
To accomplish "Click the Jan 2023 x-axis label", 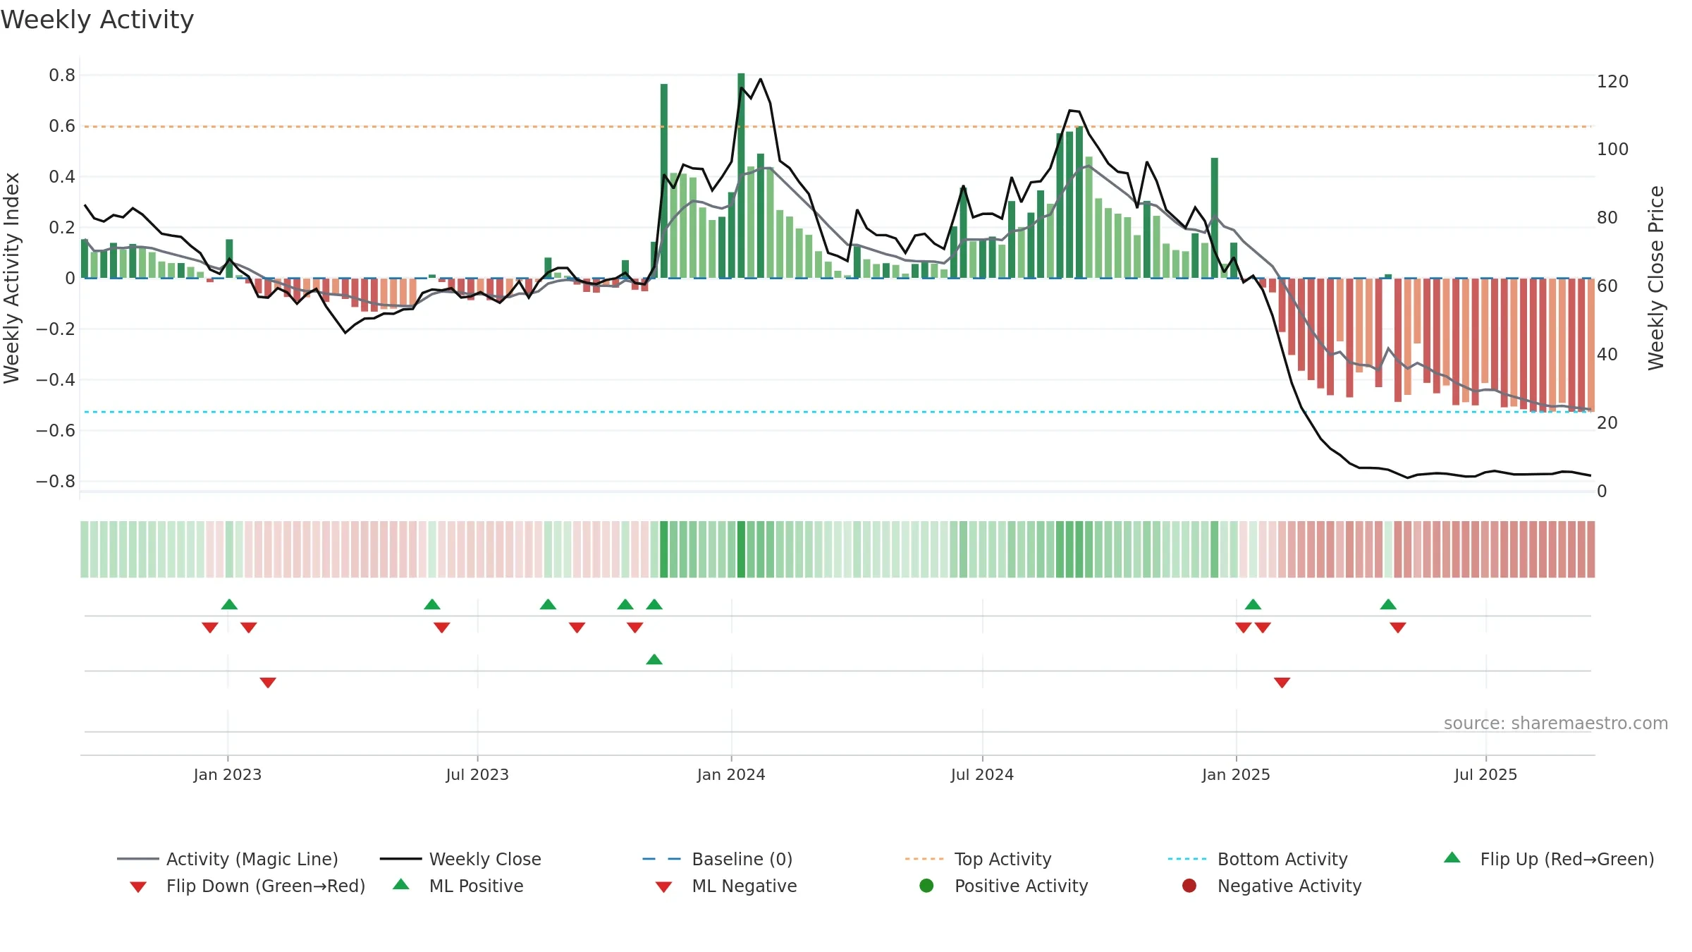I will point(228,774).
